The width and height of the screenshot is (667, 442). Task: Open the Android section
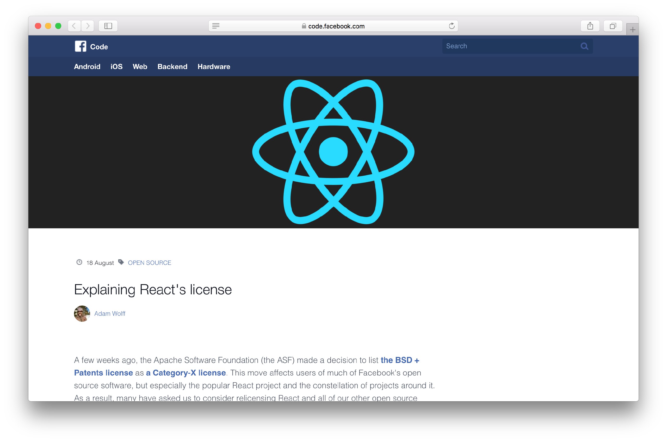(x=87, y=67)
